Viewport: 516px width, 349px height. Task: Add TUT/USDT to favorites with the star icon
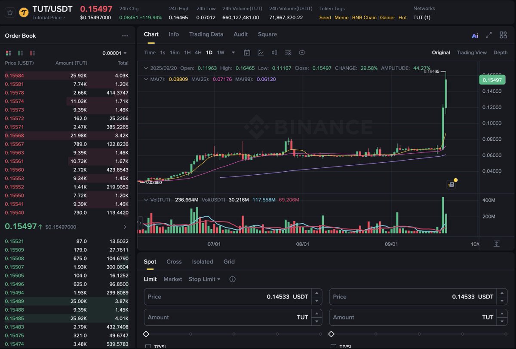click(9, 12)
